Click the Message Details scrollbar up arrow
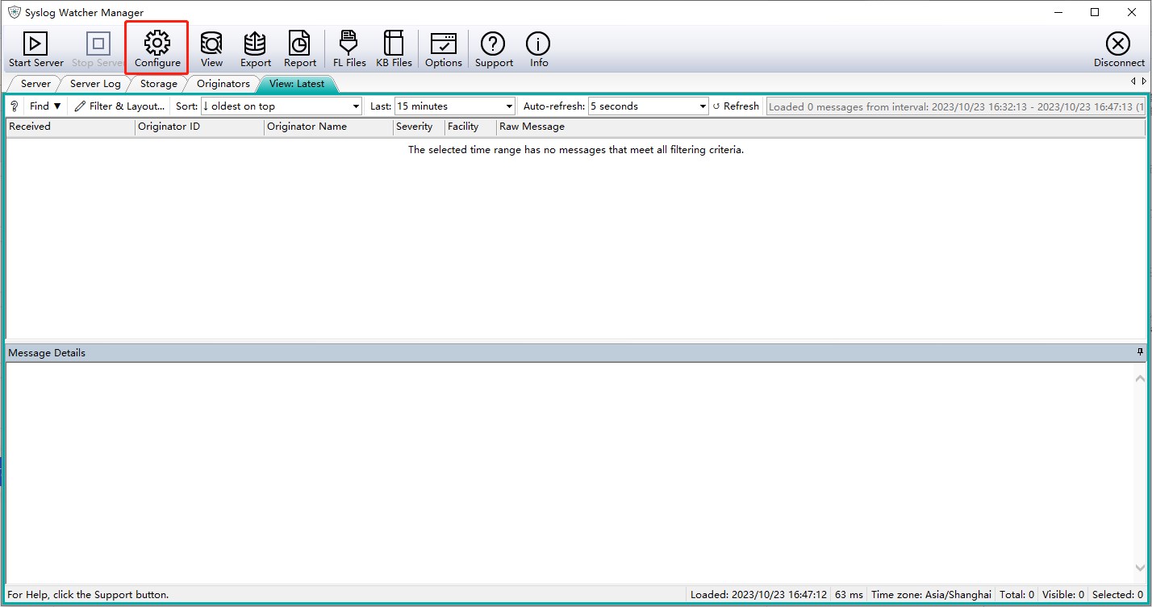This screenshot has width=1152, height=607. [x=1139, y=378]
